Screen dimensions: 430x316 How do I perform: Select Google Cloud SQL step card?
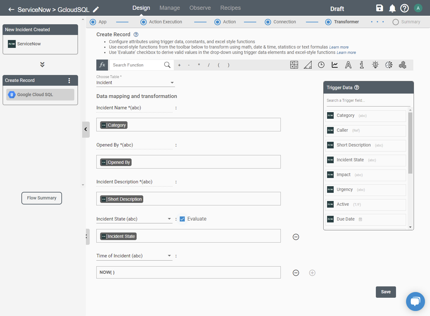click(40, 95)
